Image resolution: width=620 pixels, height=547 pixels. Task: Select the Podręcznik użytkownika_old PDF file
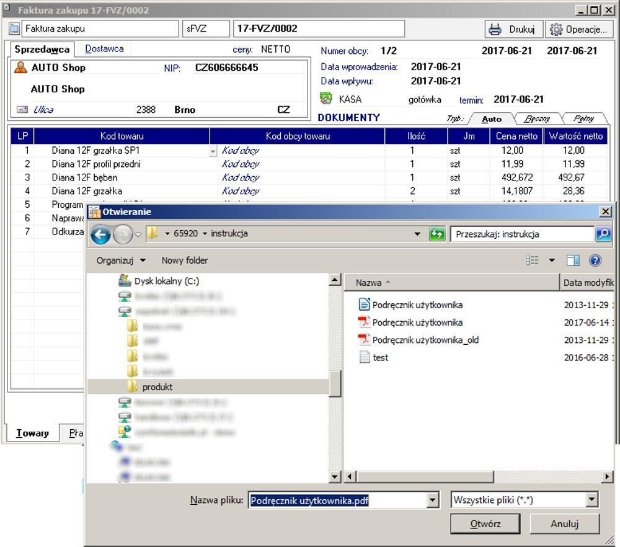point(425,340)
